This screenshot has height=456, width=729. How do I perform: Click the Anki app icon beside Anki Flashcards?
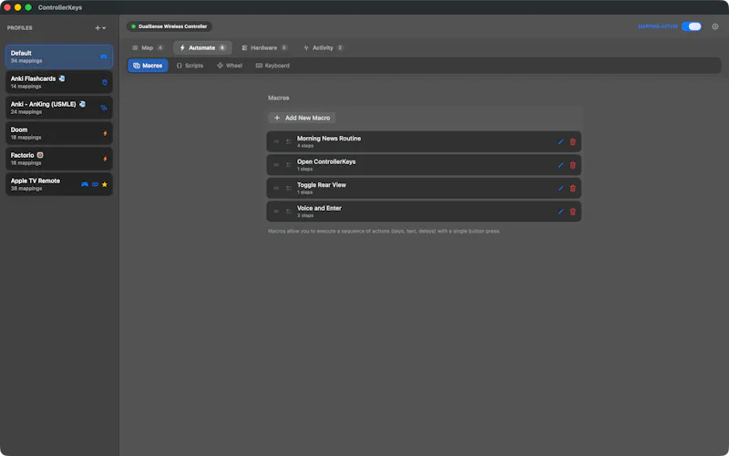[x=62, y=78]
